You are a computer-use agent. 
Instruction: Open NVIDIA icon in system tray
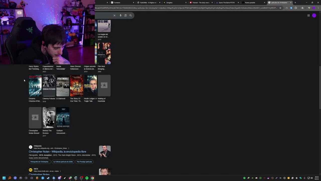coord(252,178)
